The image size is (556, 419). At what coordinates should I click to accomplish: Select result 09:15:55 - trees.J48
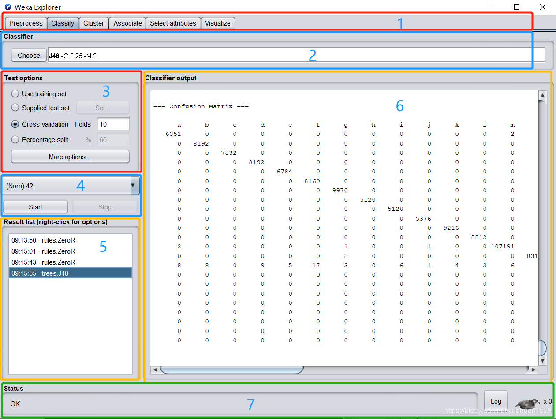click(x=70, y=273)
